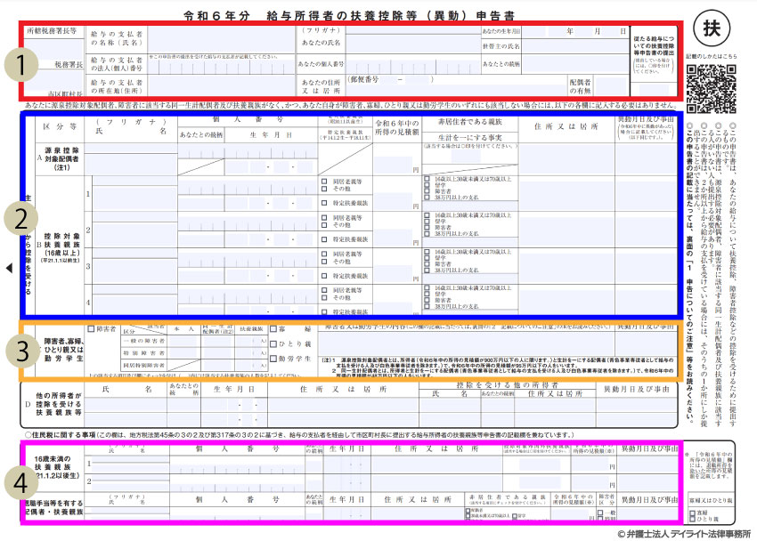757x541 pixels.
Task: Toggle the leftmost 障害者 checkbox in section 3
Action: (91, 328)
